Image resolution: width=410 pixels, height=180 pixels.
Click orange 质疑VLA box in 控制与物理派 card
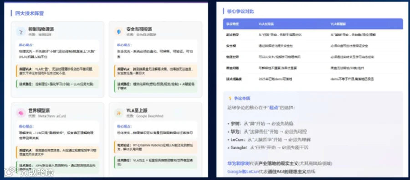[57, 71]
